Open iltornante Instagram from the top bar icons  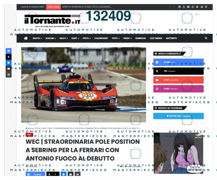pyautogui.click(x=193, y=7)
